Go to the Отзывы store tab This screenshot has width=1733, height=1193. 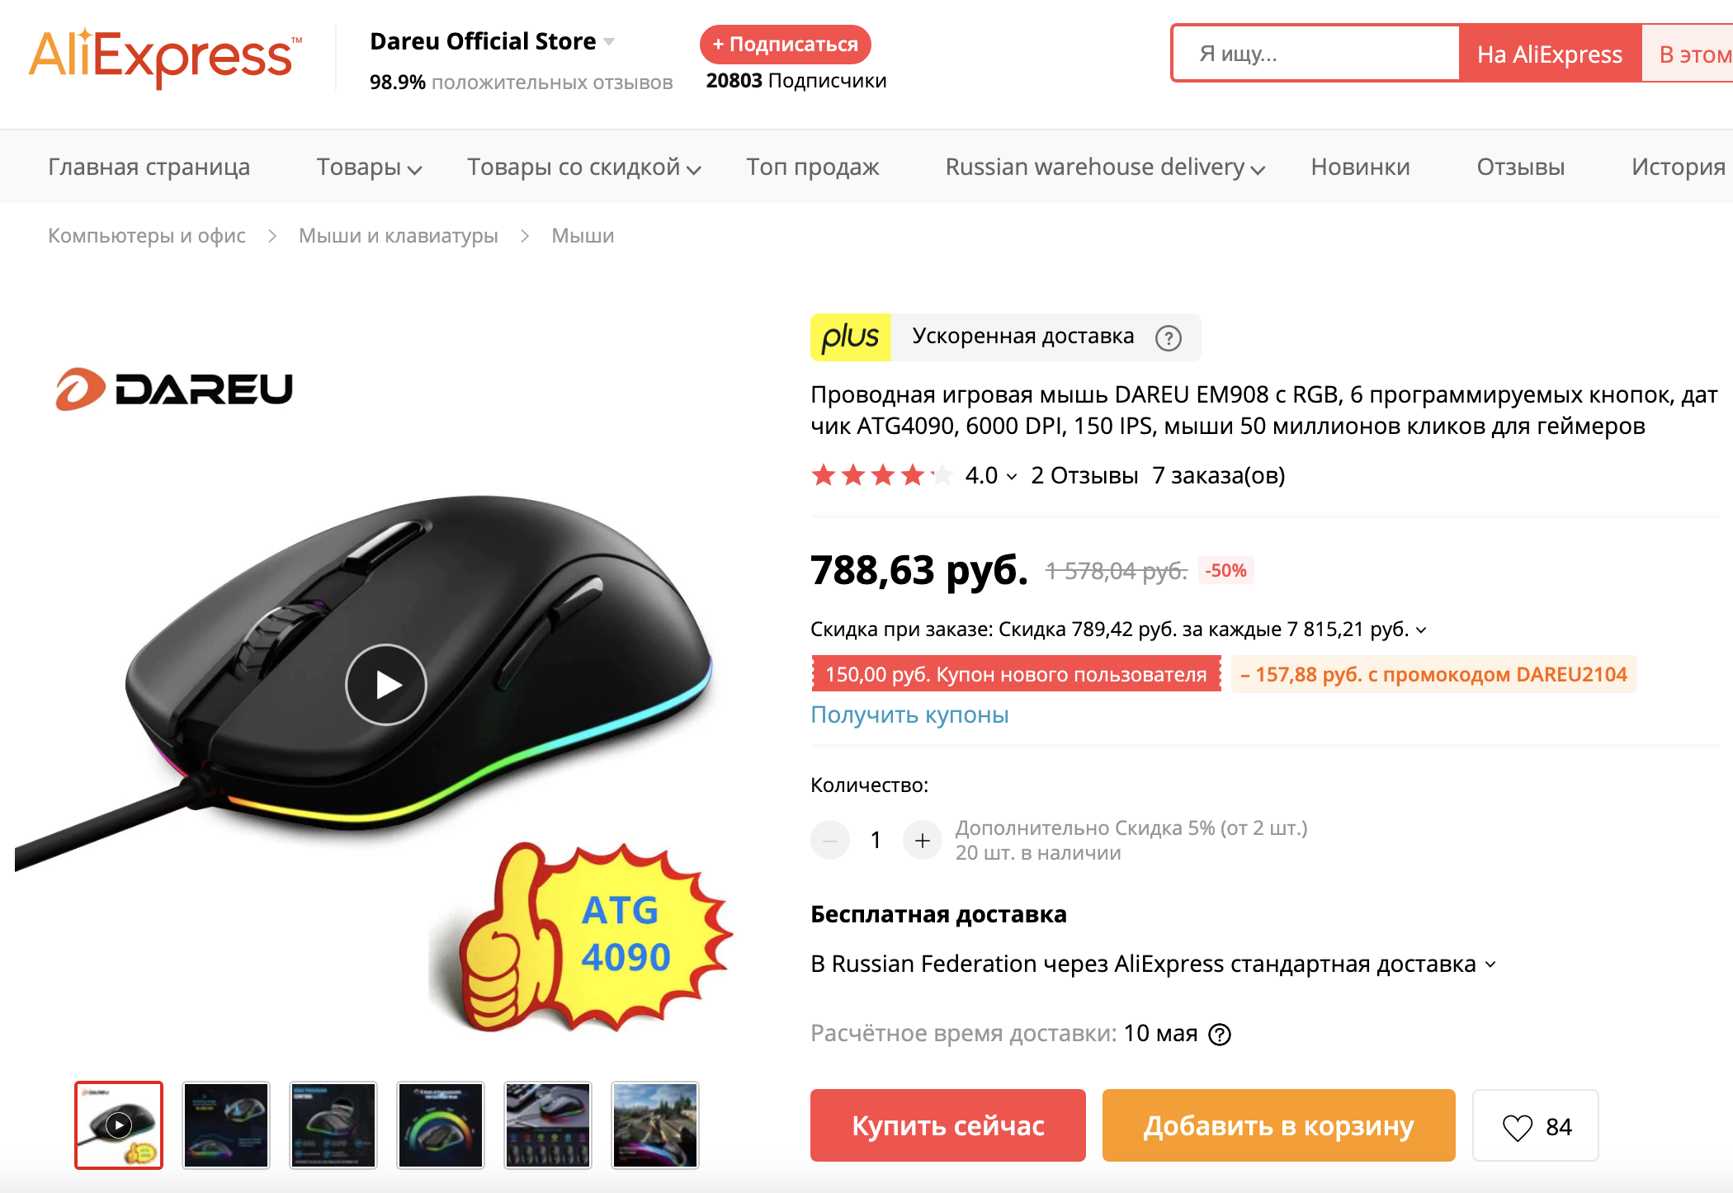(1520, 167)
